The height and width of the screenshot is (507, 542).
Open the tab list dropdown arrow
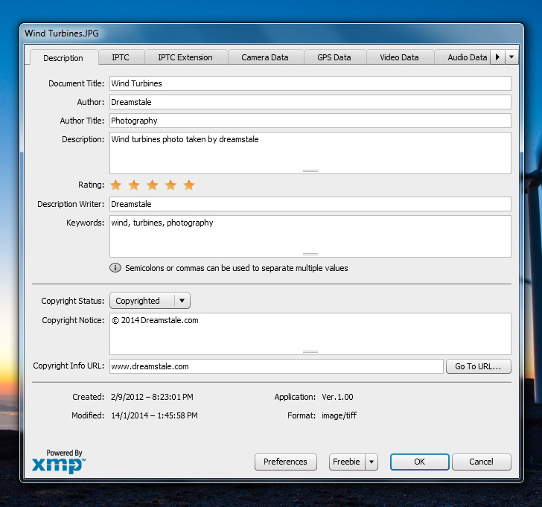coord(513,57)
